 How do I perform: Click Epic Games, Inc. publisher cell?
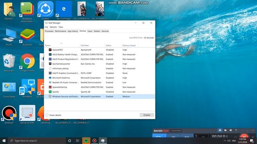tap(88, 64)
